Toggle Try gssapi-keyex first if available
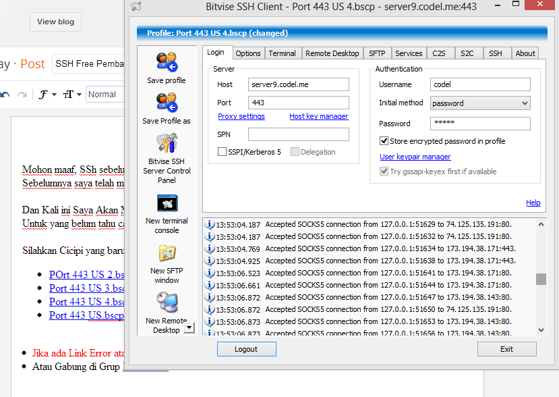The image size is (559, 397). 384,171
